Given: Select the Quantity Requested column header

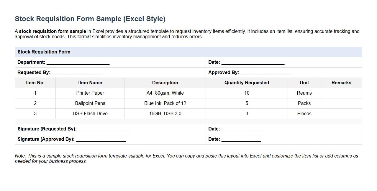Looking at the screenshot, I should click(x=246, y=83).
